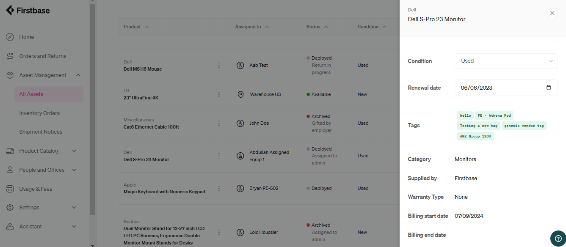Click person icon beside Abdullah Assigned

pos(240,156)
